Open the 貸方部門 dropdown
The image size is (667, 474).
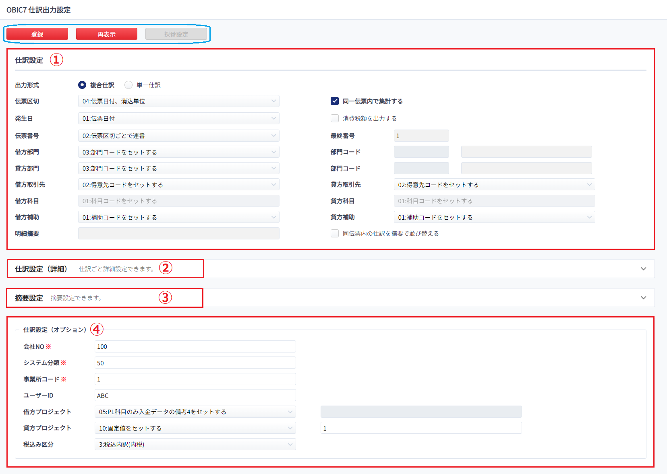tap(178, 168)
